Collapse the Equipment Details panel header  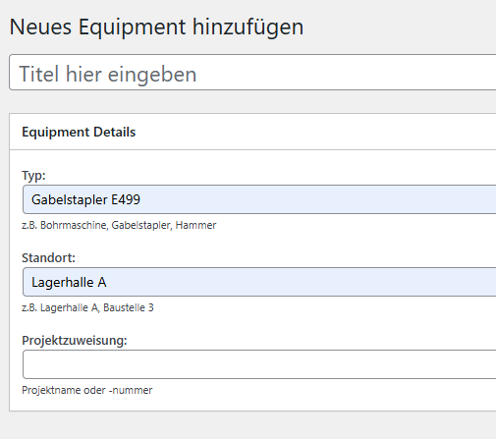(252, 132)
